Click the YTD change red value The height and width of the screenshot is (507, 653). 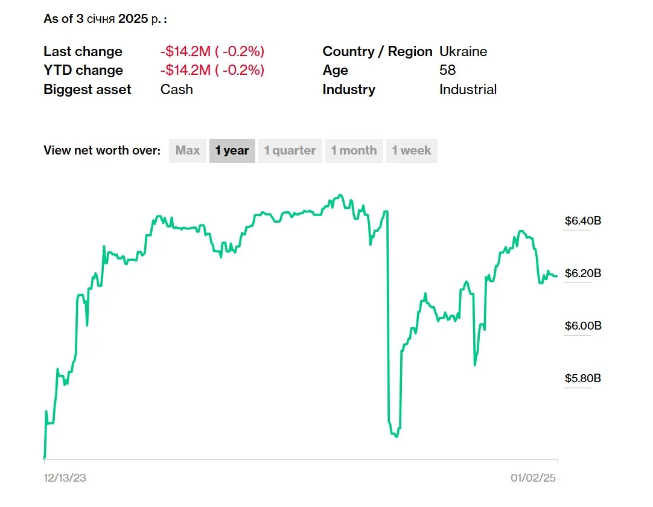tap(212, 70)
